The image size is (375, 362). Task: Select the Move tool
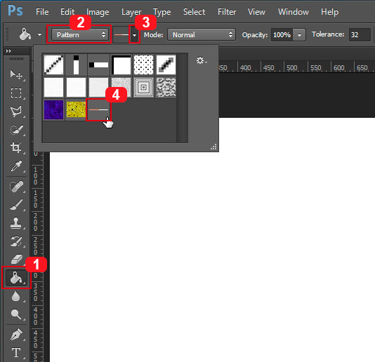[16, 75]
